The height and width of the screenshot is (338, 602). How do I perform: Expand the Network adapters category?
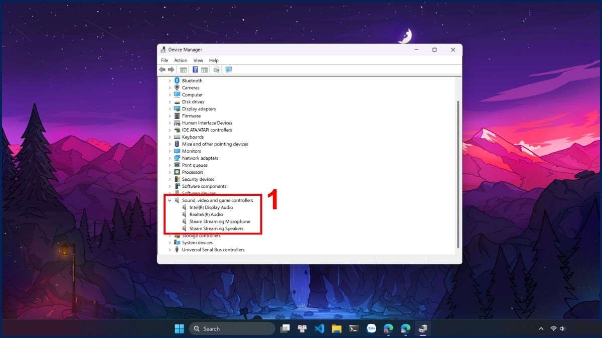169,158
